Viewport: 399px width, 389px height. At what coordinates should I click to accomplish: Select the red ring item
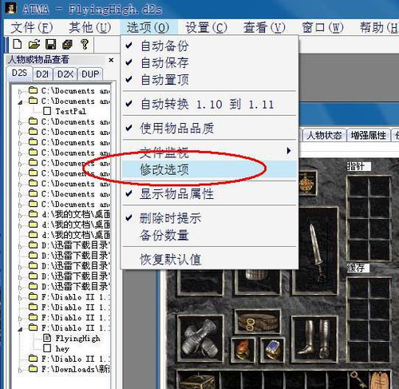coord(243,350)
